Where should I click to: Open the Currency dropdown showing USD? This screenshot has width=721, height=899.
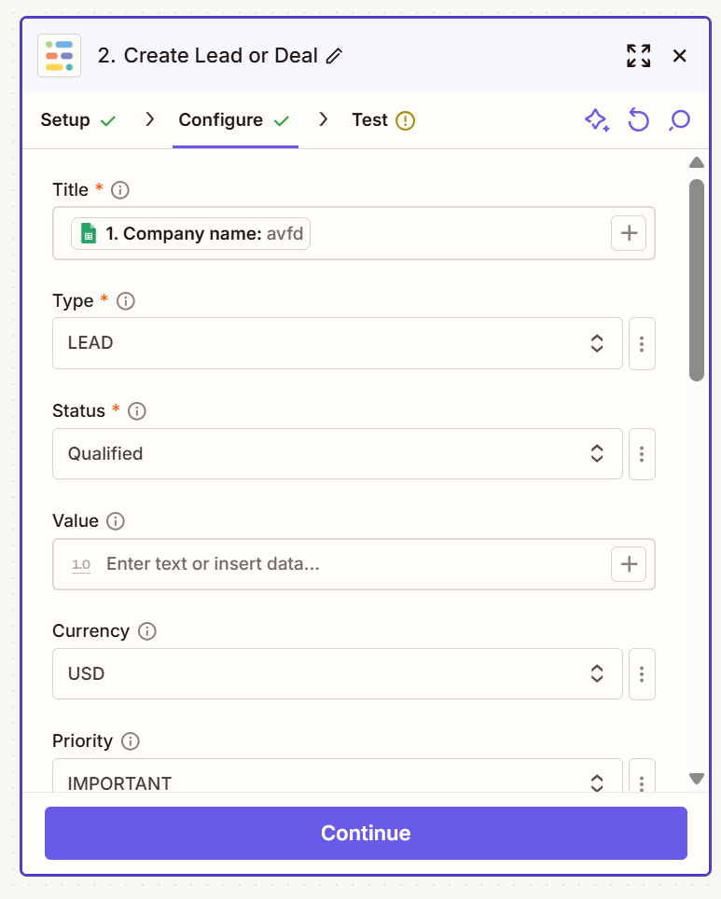337,673
